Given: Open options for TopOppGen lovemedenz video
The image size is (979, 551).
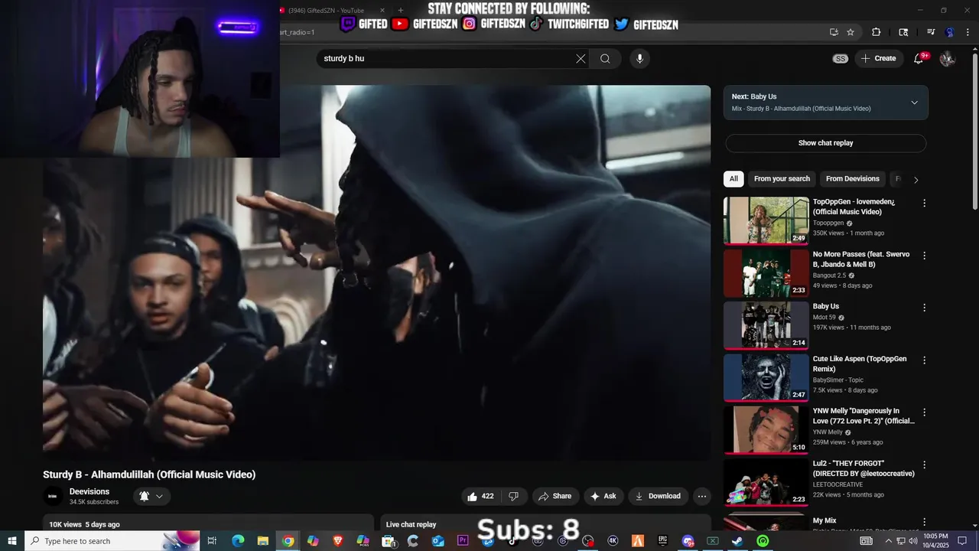Looking at the screenshot, I should coord(924,203).
